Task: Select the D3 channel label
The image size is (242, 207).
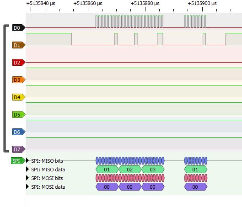Action: 19,80
